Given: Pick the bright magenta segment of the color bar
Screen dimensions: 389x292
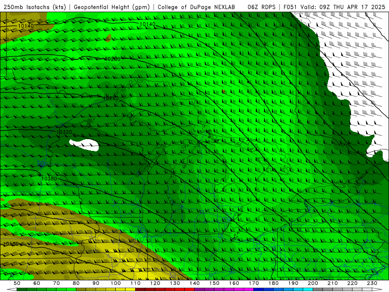Looking at the screenshot, I should (248, 289).
